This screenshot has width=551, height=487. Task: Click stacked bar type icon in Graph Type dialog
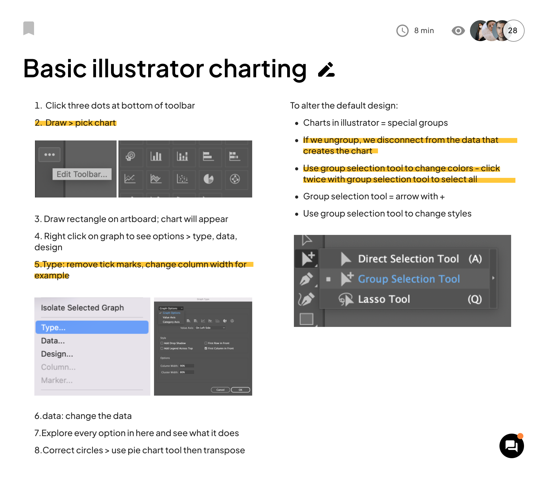pyautogui.click(x=196, y=321)
